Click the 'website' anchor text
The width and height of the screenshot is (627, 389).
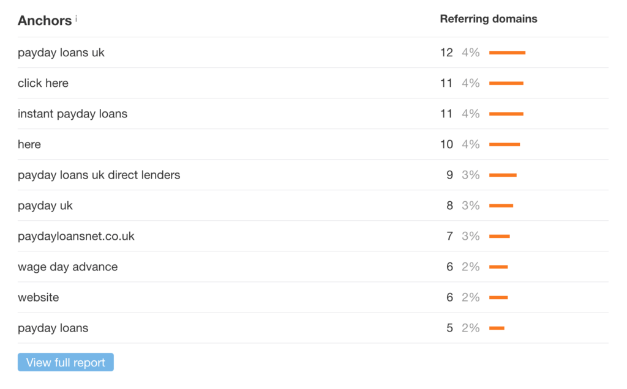[x=39, y=297]
